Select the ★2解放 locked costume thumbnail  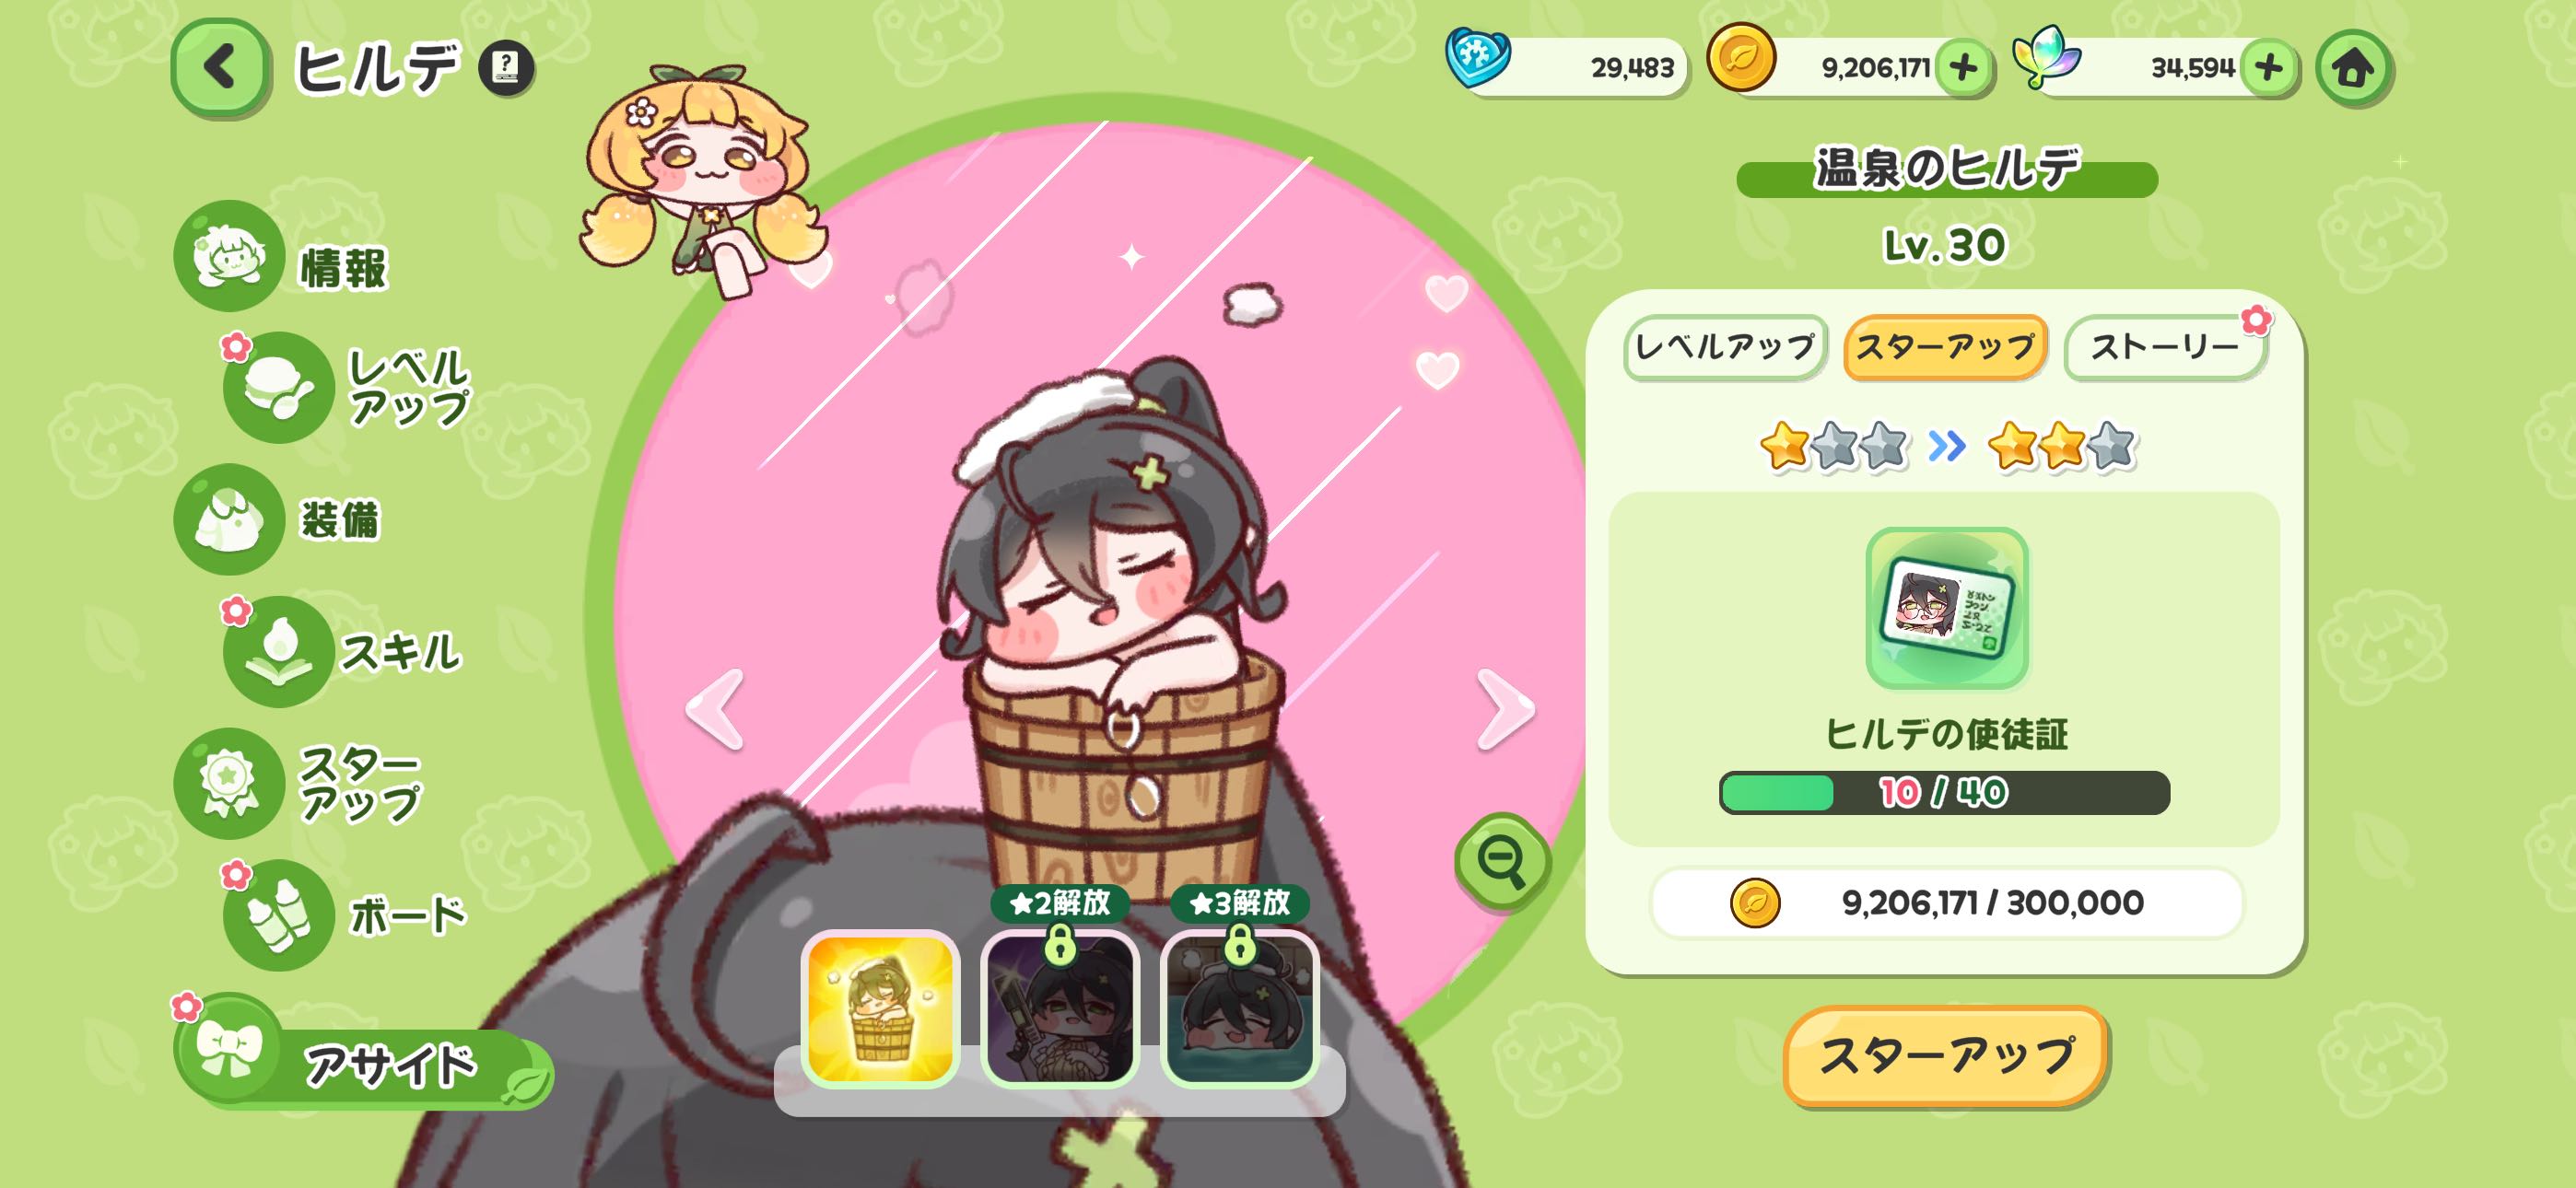[1060, 1008]
